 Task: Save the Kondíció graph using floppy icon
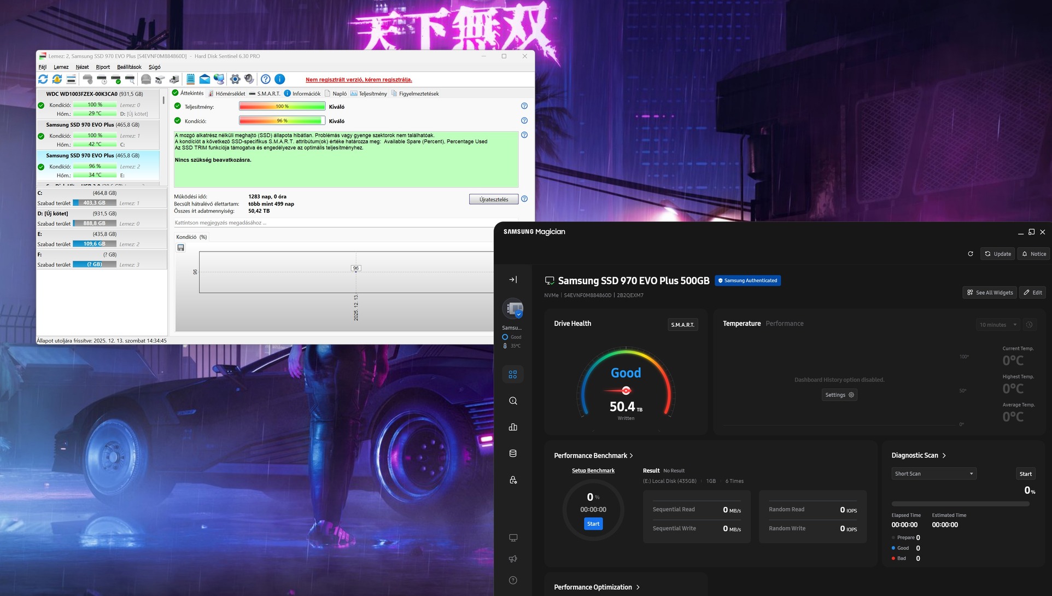coord(181,248)
